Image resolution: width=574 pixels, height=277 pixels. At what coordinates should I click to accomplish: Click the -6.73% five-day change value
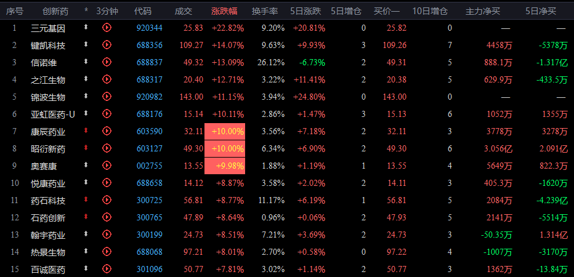[x=312, y=62]
